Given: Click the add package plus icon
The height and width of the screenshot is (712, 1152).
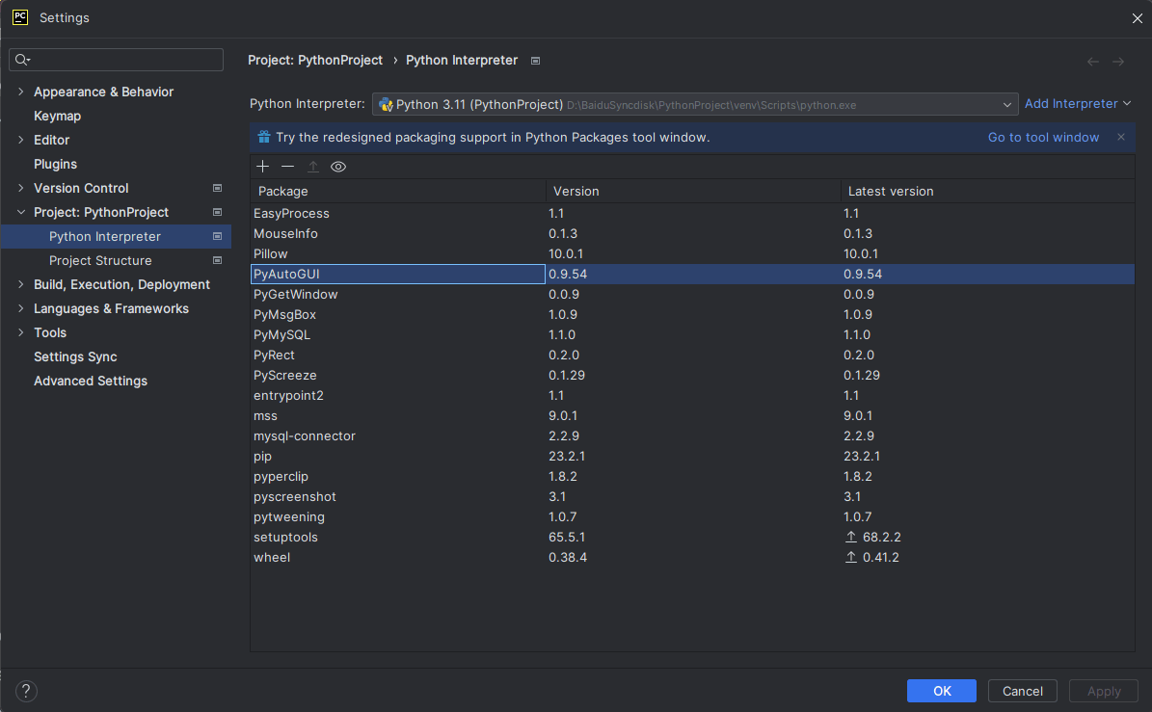Looking at the screenshot, I should point(262,167).
